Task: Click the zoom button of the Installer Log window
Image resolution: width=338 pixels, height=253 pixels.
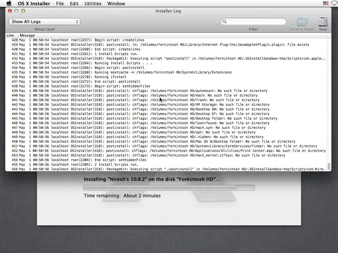Action: (x=23, y=11)
